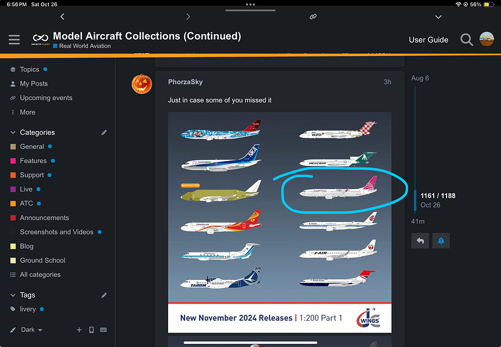Image resolution: width=501 pixels, height=347 pixels.
Task: Click the reply arrow button
Action: (420, 241)
